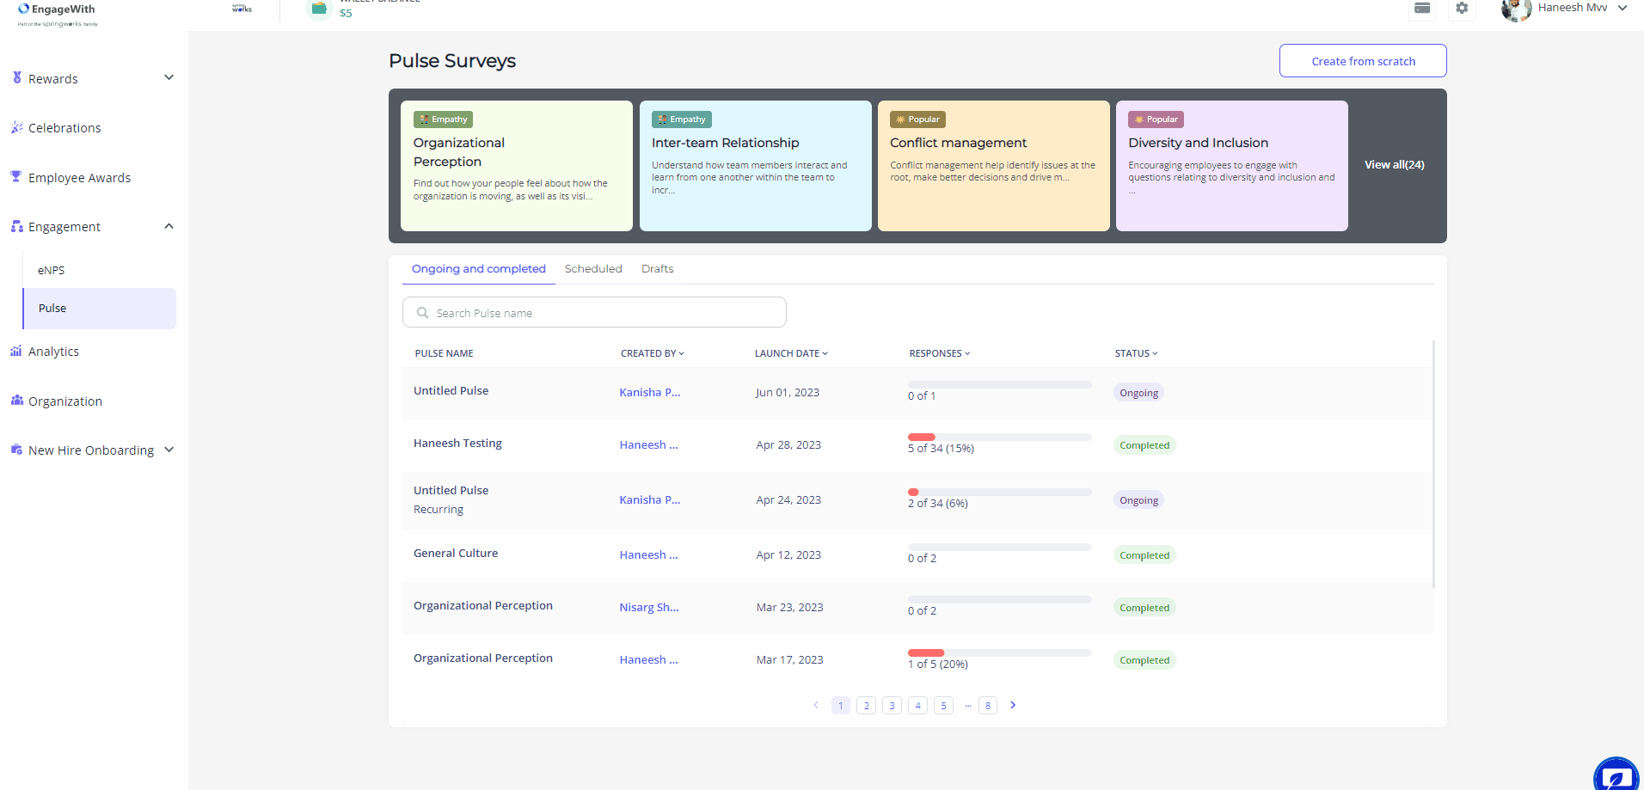Open Conflict management template card

[993, 166]
